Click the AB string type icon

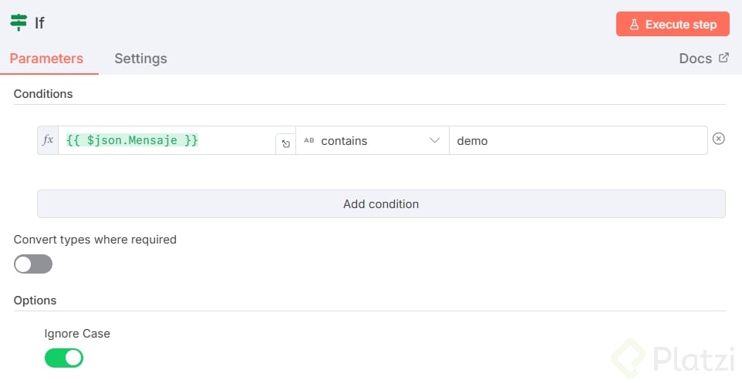(309, 141)
